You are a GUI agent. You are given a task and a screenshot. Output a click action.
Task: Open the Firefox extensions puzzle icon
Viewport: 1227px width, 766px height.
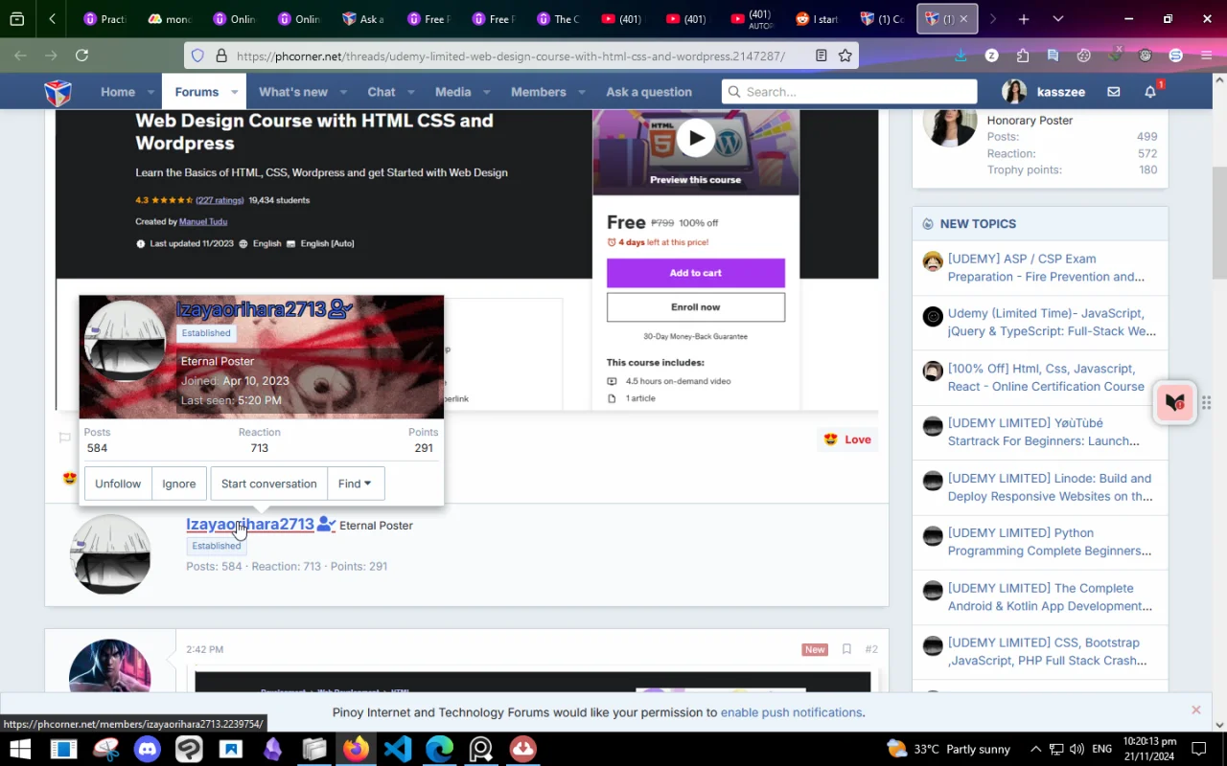pos(1023,56)
